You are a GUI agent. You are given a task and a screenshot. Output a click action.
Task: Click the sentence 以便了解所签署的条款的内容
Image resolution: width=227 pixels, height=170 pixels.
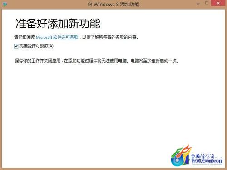point(109,37)
